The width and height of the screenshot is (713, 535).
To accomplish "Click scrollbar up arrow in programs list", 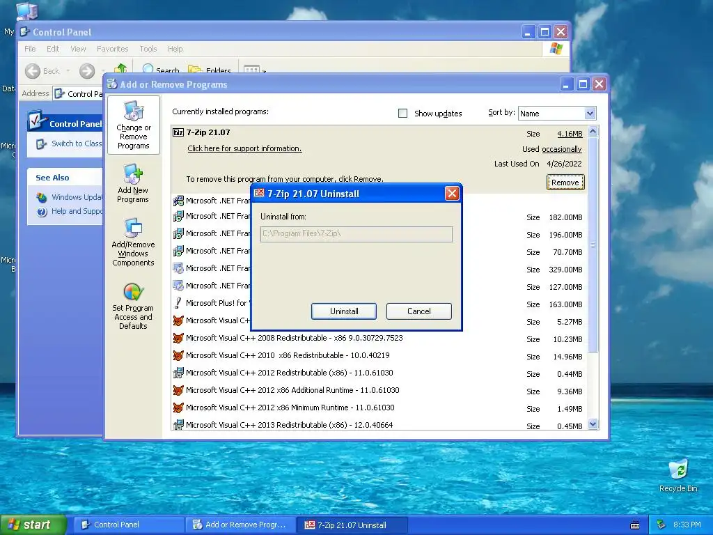I will coord(593,132).
